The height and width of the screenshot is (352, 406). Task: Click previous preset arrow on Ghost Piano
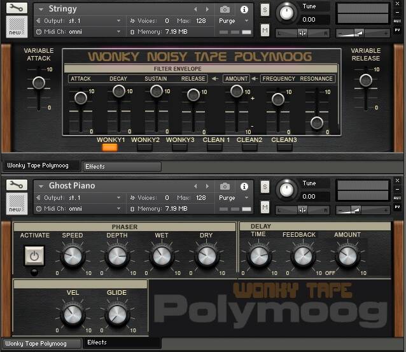[195, 186]
